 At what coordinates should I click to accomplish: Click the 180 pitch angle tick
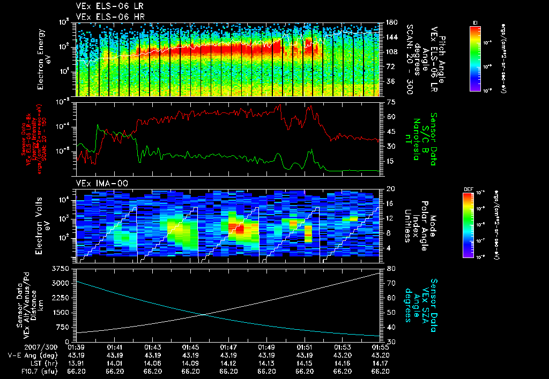tap(391, 22)
